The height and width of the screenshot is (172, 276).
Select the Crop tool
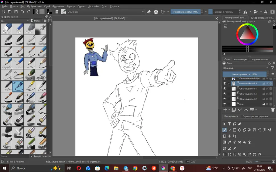coord(235,136)
